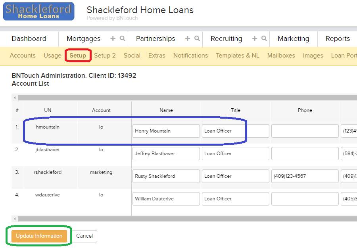The image size is (357, 248).
Task: Add a new recruiting record plus icon
Action: coord(255,38)
